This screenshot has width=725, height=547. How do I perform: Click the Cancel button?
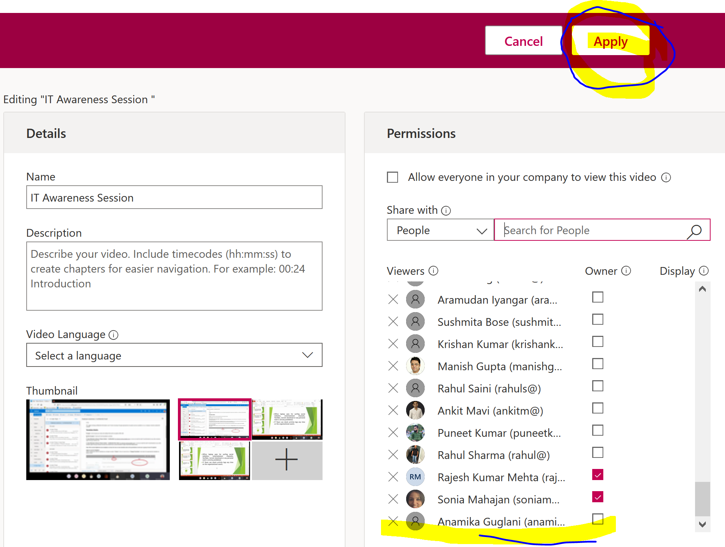(x=523, y=41)
